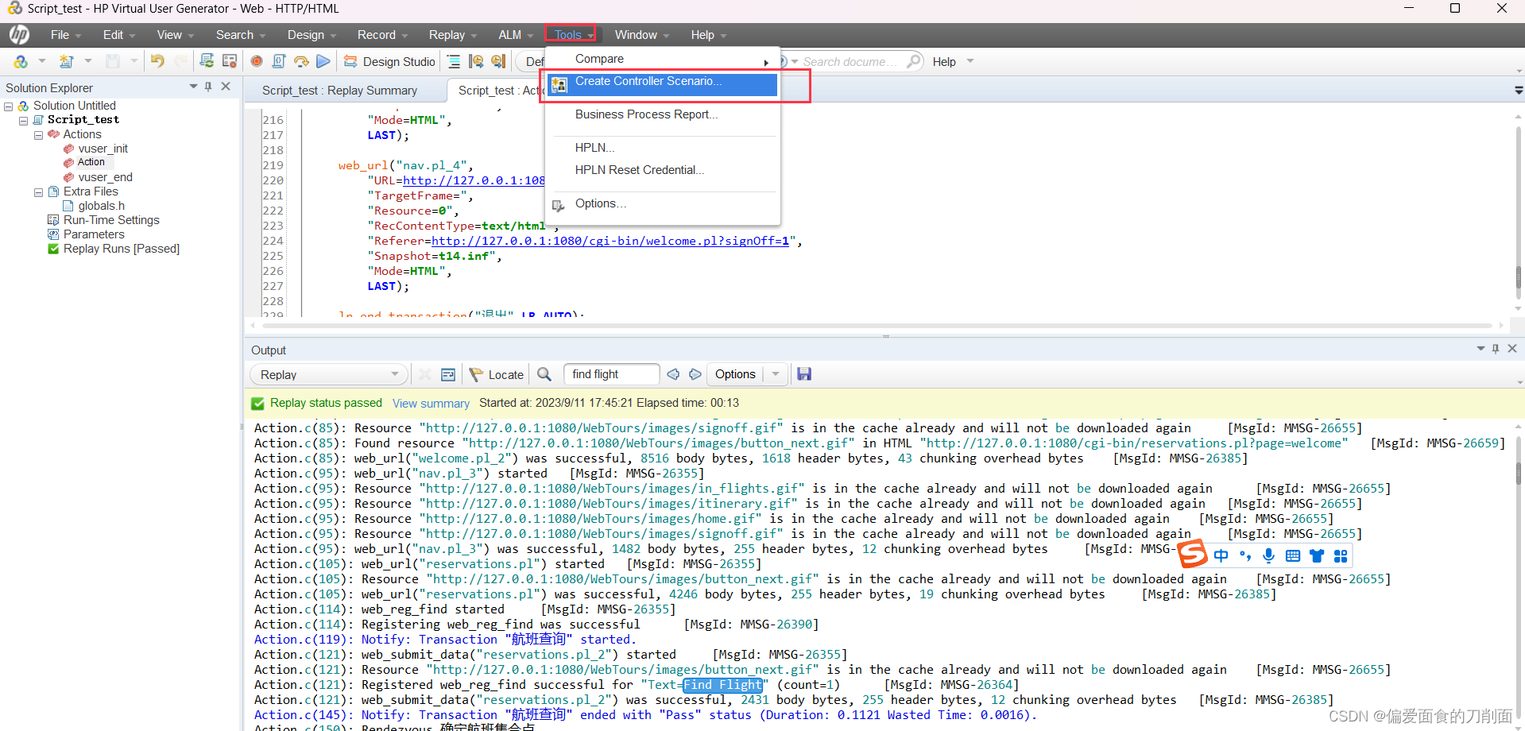The height and width of the screenshot is (731, 1525).
Task: Pin the Output panel
Action: click(1495, 348)
